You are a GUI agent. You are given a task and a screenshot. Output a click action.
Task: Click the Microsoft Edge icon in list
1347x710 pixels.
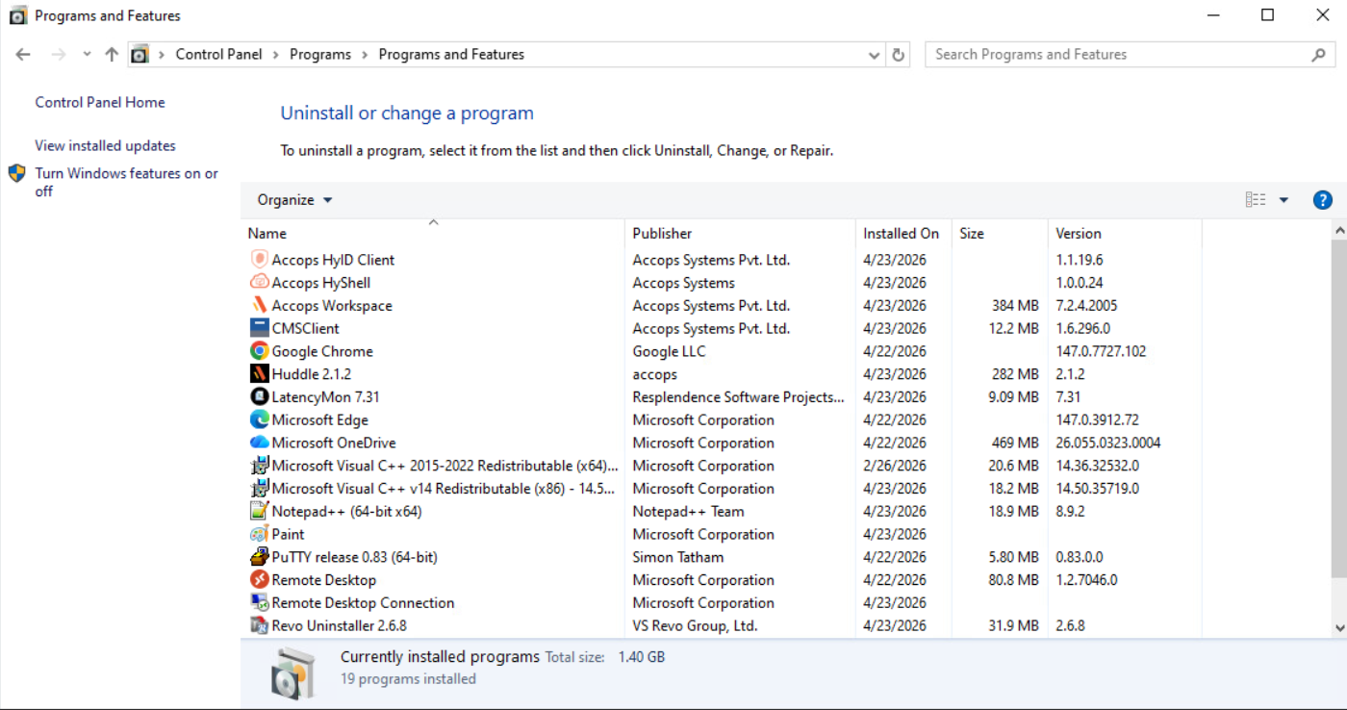(x=259, y=419)
